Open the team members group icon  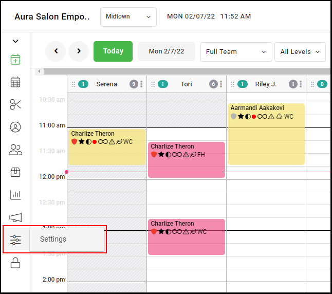[15, 150]
